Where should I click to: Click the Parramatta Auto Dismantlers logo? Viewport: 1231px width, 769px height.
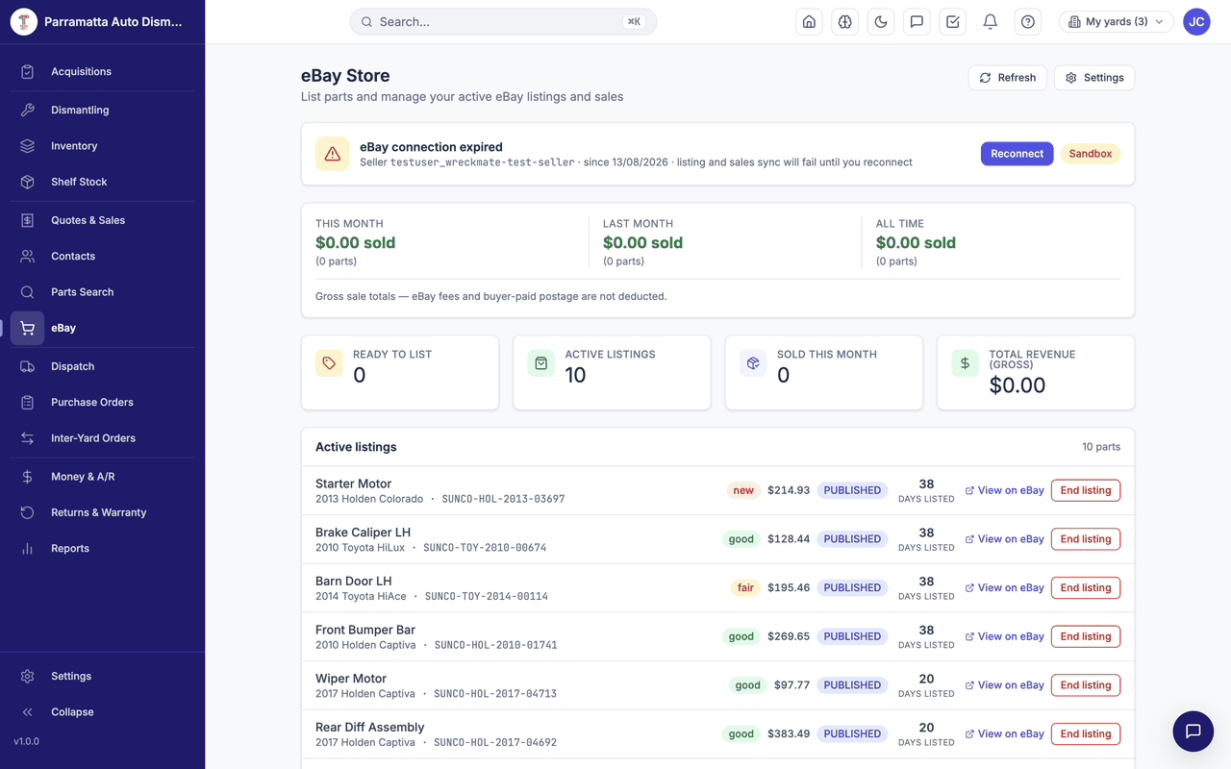coord(23,22)
